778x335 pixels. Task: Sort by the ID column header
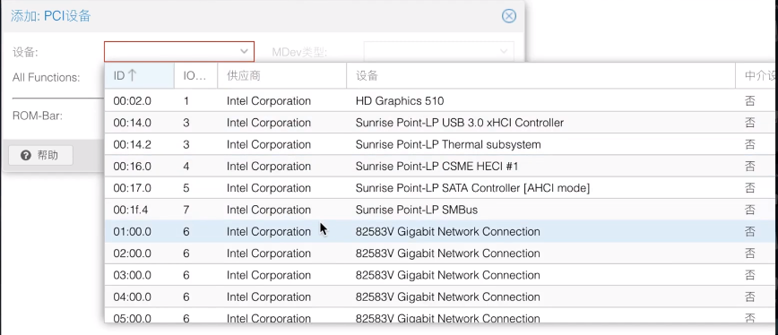[x=139, y=76]
